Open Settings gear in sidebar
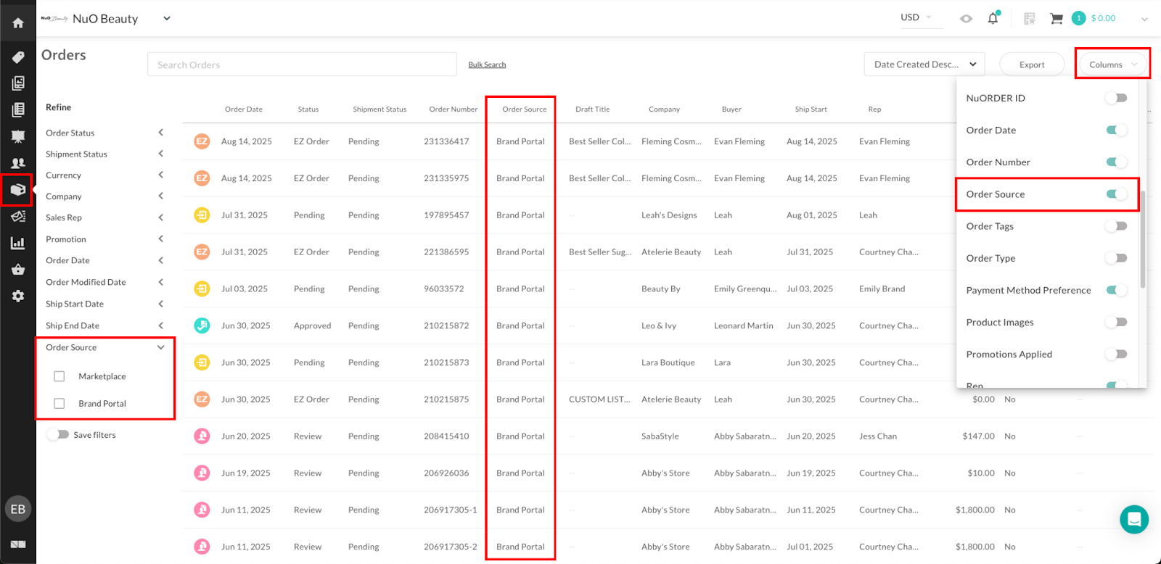This screenshot has width=1161, height=564. (x=18, y=296)
